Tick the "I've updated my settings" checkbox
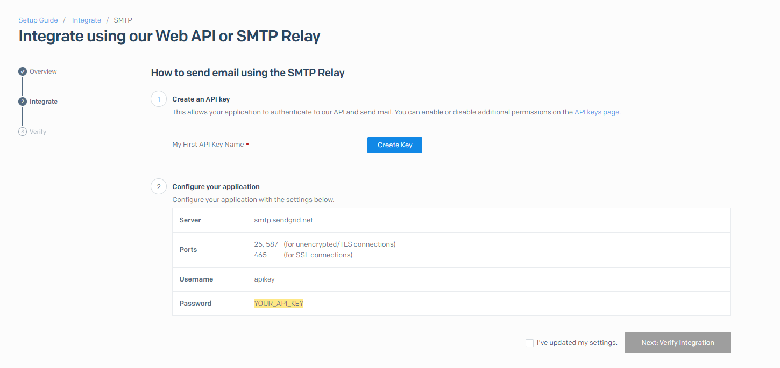This screenshot has height=368, width=780. coord(530,343)
